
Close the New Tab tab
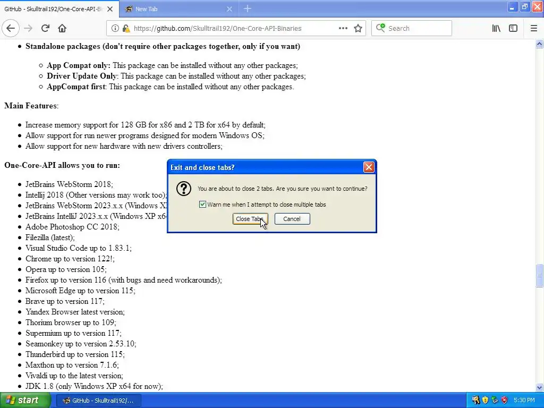point(229,9)
